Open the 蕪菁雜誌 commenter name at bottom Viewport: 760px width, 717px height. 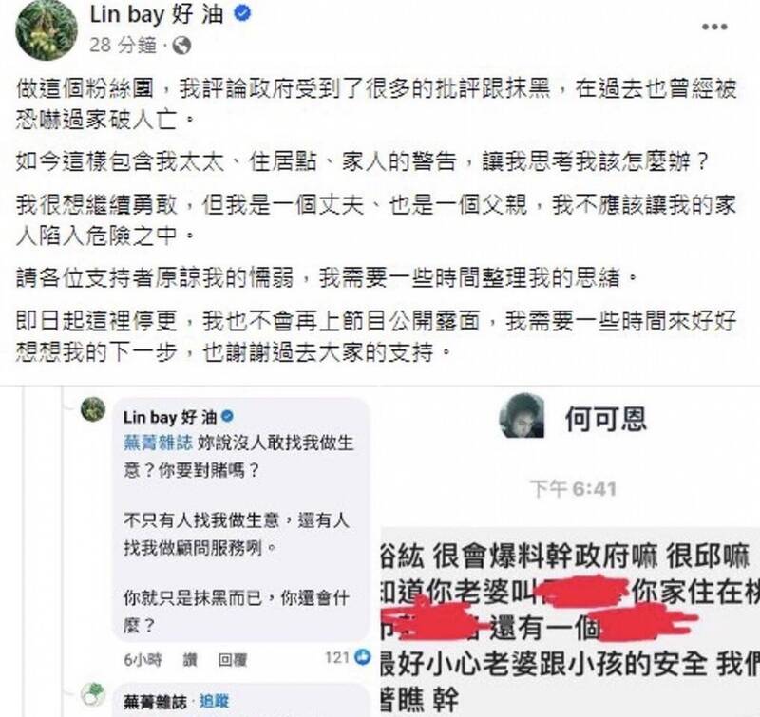pyautogui.click(x=155, y=702)
